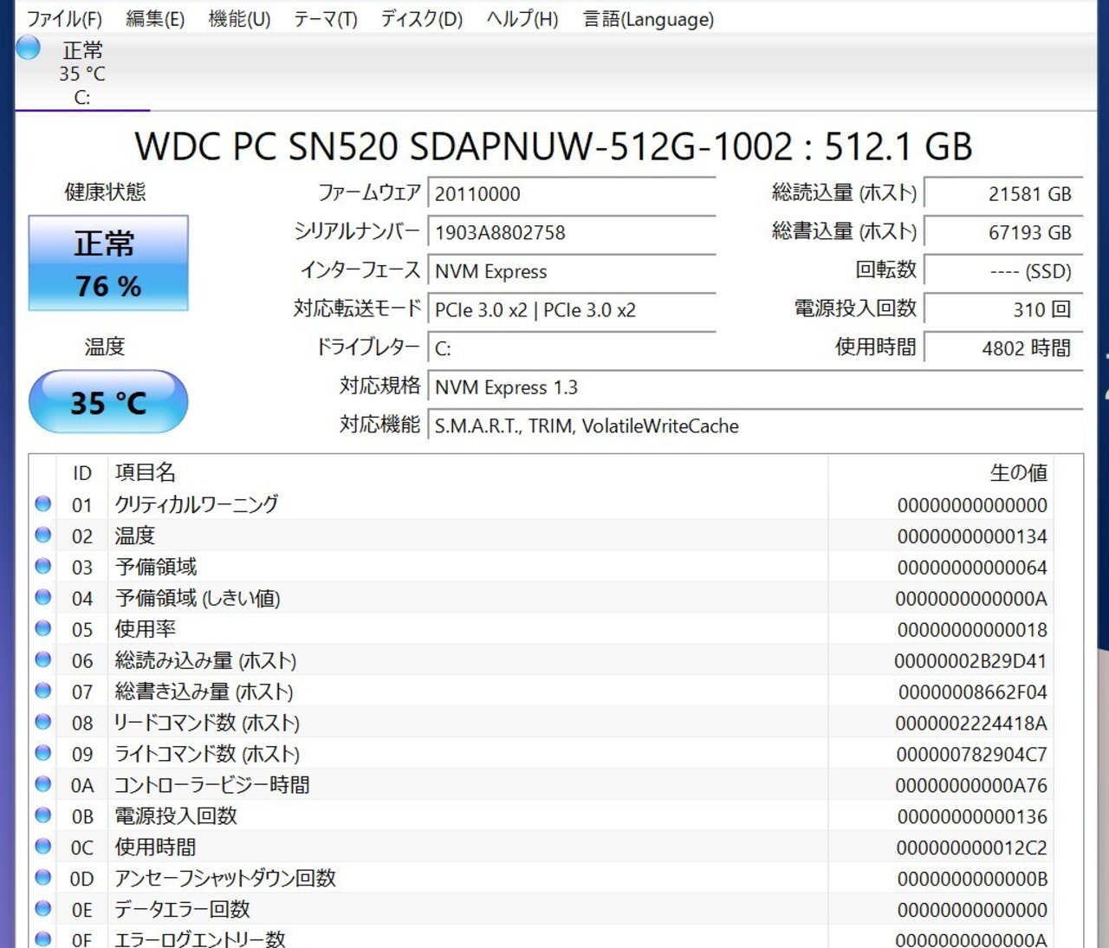Select the 総書き込み量 (ホスト) attribute name

pyautogui.click(x=204, y=692)
